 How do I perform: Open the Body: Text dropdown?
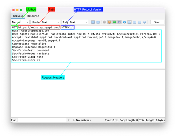coord(75,22)
